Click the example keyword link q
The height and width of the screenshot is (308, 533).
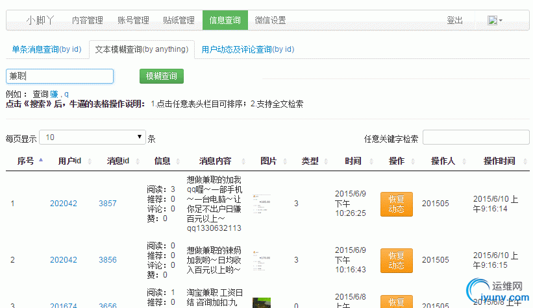66,94
